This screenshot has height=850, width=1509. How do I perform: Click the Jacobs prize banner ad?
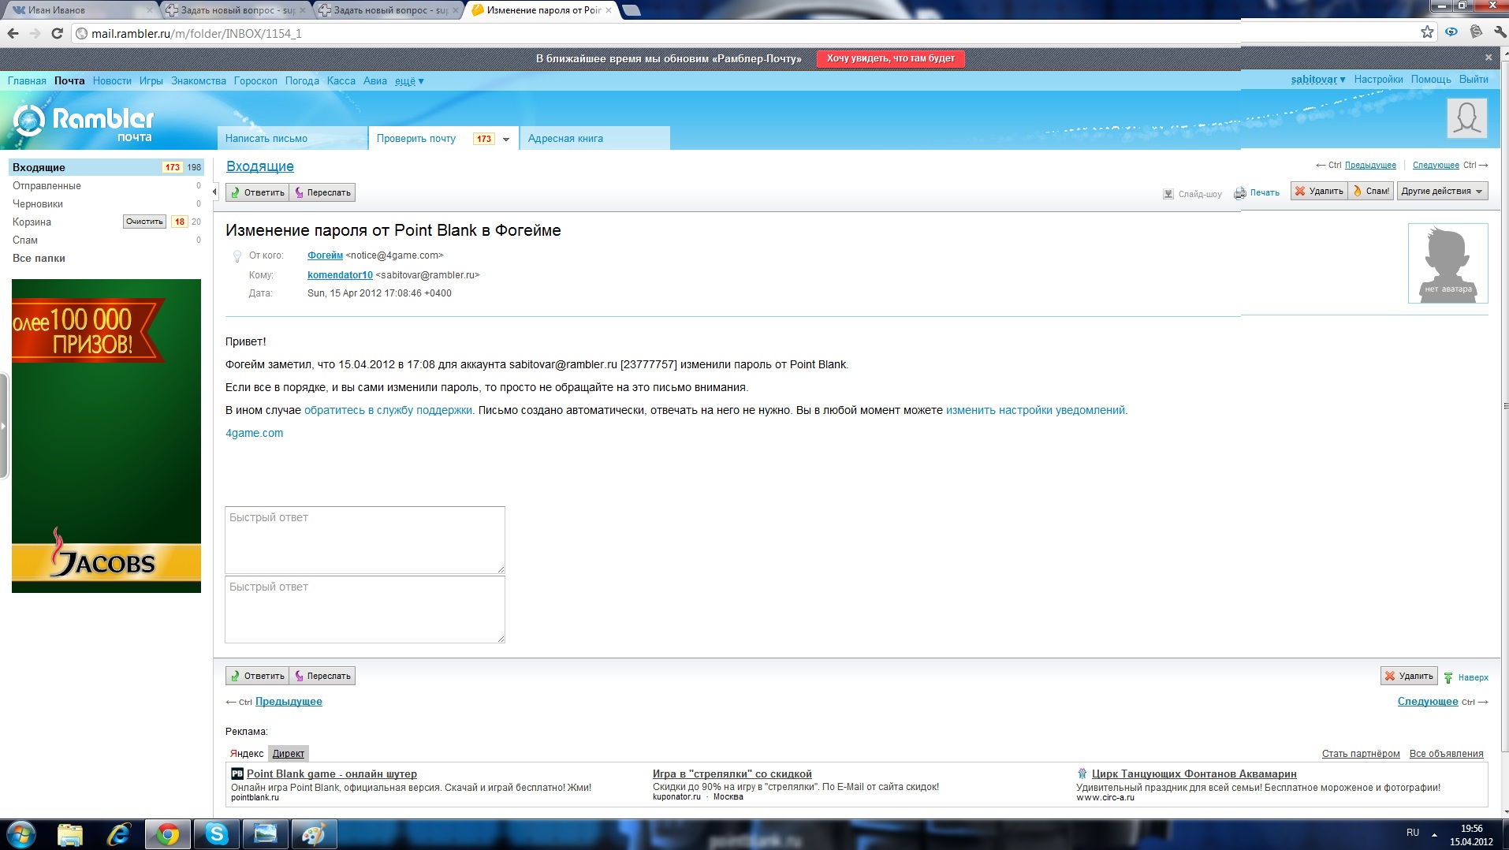pyautogui.click(x=106, y=436)
